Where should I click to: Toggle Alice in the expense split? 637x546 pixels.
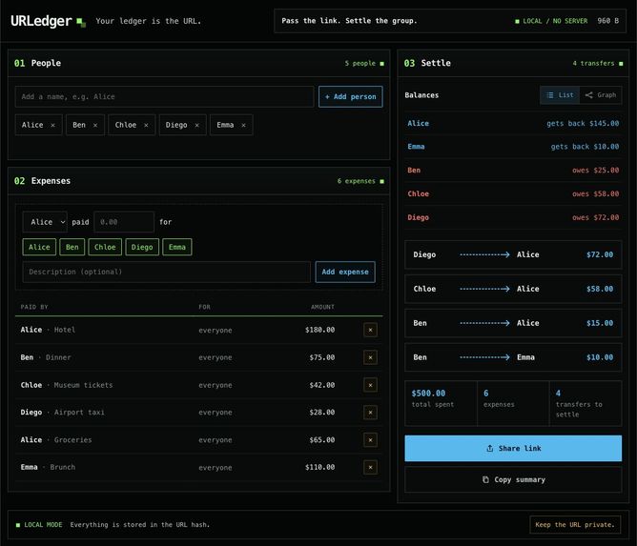(x=39, y=247)
